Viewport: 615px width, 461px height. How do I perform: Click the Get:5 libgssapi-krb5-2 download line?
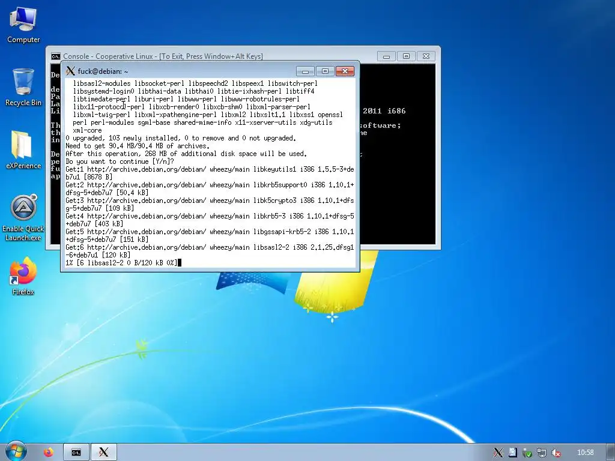tap(210, 235)
